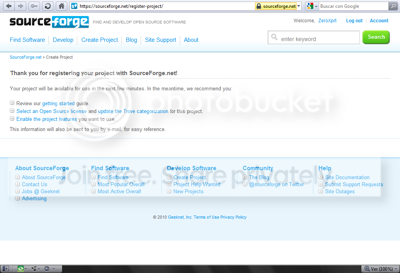Open the getting started guide link
The width and height of the screenshot is (400, 273).
[x=59, y=103]
